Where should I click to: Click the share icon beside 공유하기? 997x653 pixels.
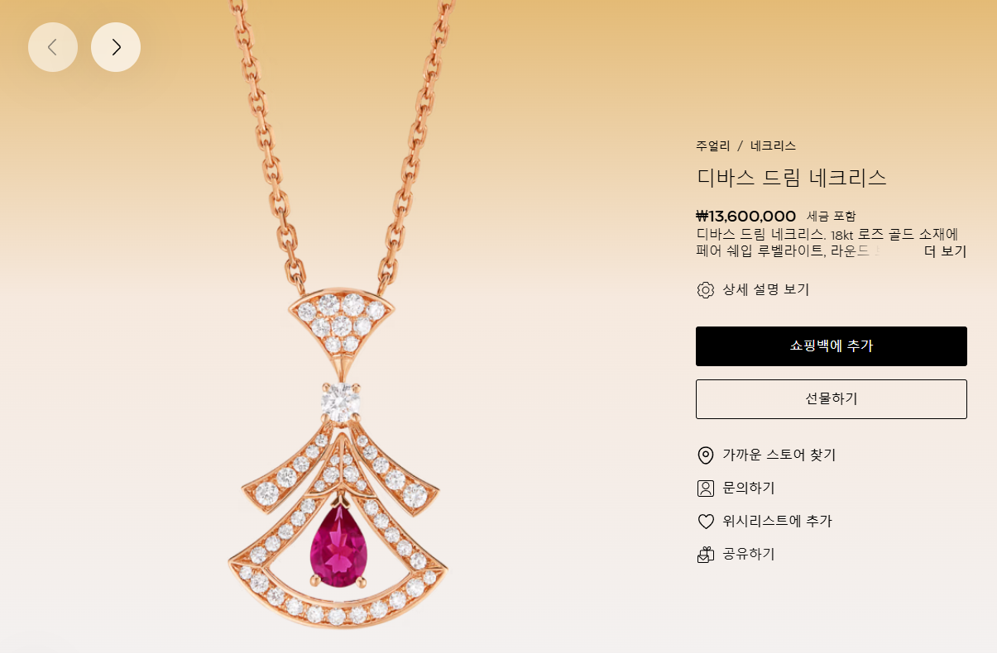point(706,555)
